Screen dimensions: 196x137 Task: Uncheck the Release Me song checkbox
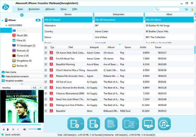(46, 76)
